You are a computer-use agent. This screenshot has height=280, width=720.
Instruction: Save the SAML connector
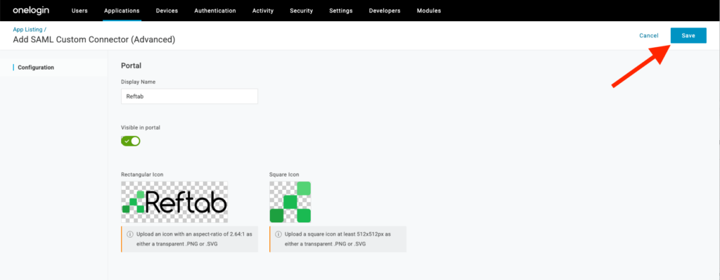click(688, 35)
